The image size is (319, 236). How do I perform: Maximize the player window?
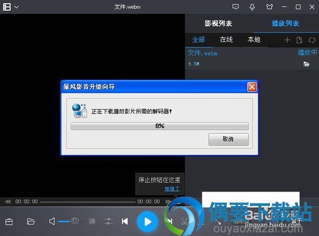(298, 7)
